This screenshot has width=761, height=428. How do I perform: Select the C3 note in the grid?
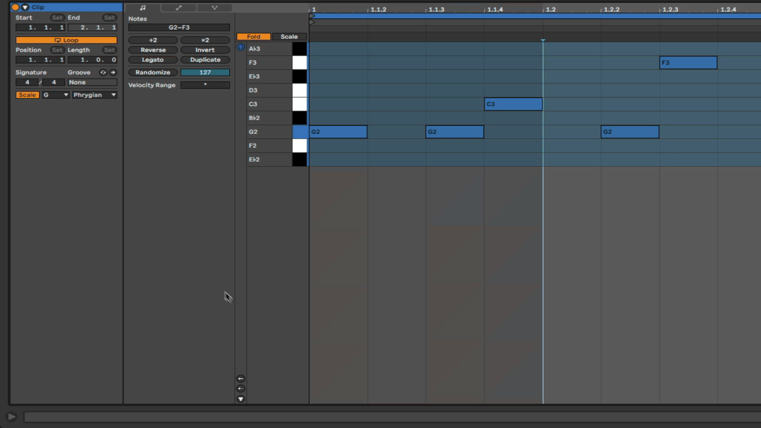coord(513,104)
